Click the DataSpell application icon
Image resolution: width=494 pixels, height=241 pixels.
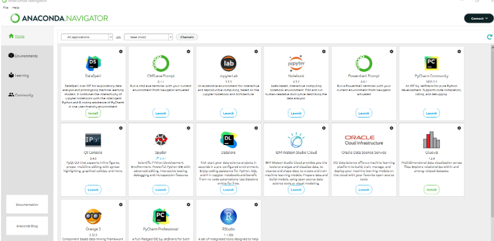(93, 63)
